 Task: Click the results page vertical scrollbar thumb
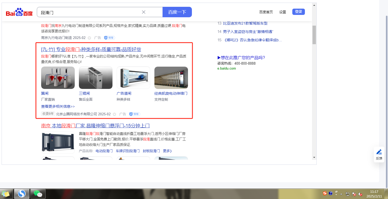pos(314,35)
